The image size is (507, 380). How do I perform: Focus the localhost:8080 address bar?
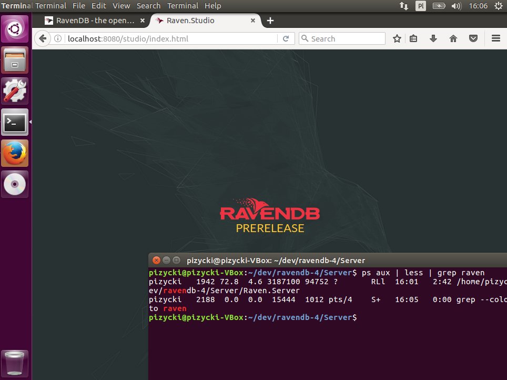171,39
